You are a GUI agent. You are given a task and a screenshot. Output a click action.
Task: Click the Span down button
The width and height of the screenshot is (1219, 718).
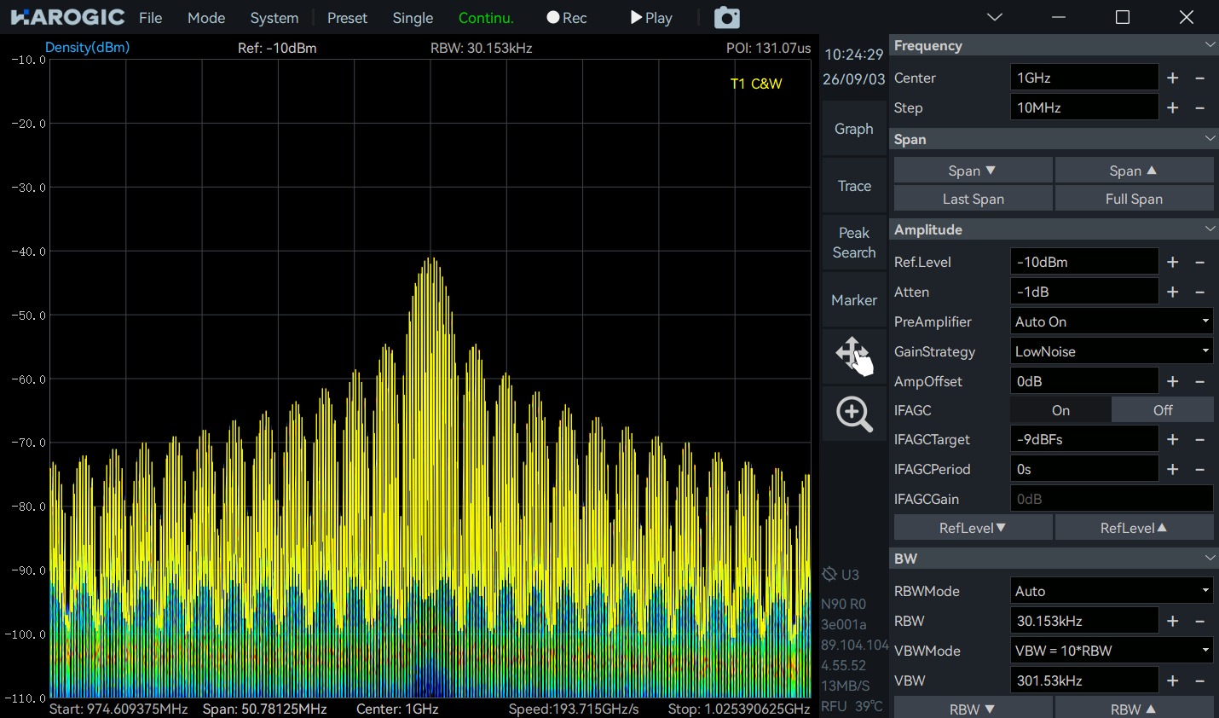click(x=973, y=171)
